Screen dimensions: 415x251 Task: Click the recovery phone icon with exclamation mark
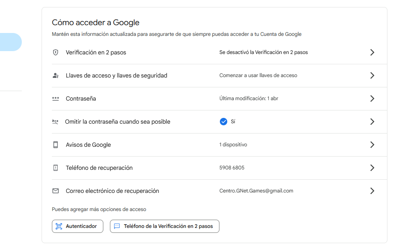[x=56, y=168]
